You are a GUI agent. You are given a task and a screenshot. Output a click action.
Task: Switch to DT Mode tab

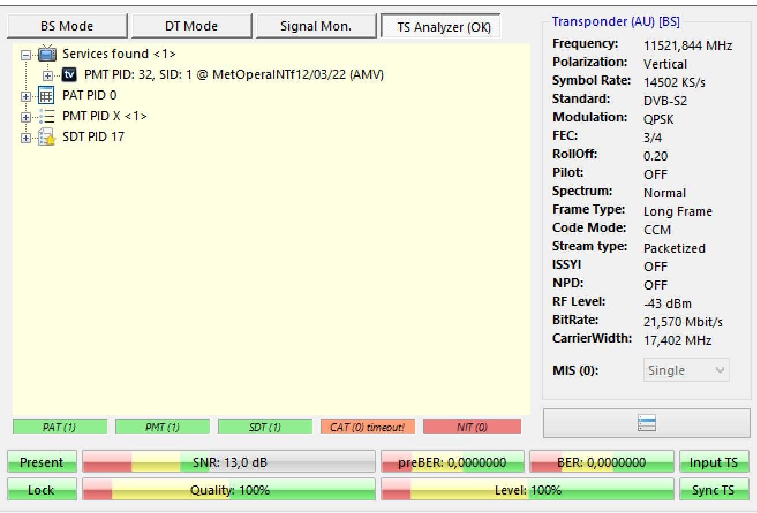(191, 26)
